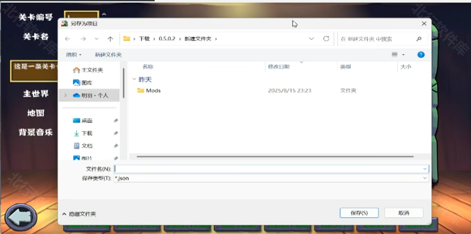471x234 pixels.
Task: Collapse the 昨天 group
Action: coord(134,79)
